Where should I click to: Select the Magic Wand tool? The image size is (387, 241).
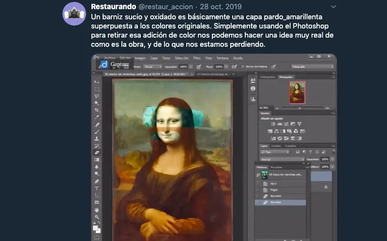[97, 103]
